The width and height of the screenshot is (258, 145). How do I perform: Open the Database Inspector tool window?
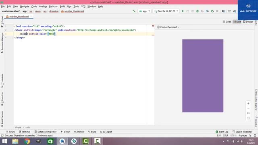coord(46,132)
